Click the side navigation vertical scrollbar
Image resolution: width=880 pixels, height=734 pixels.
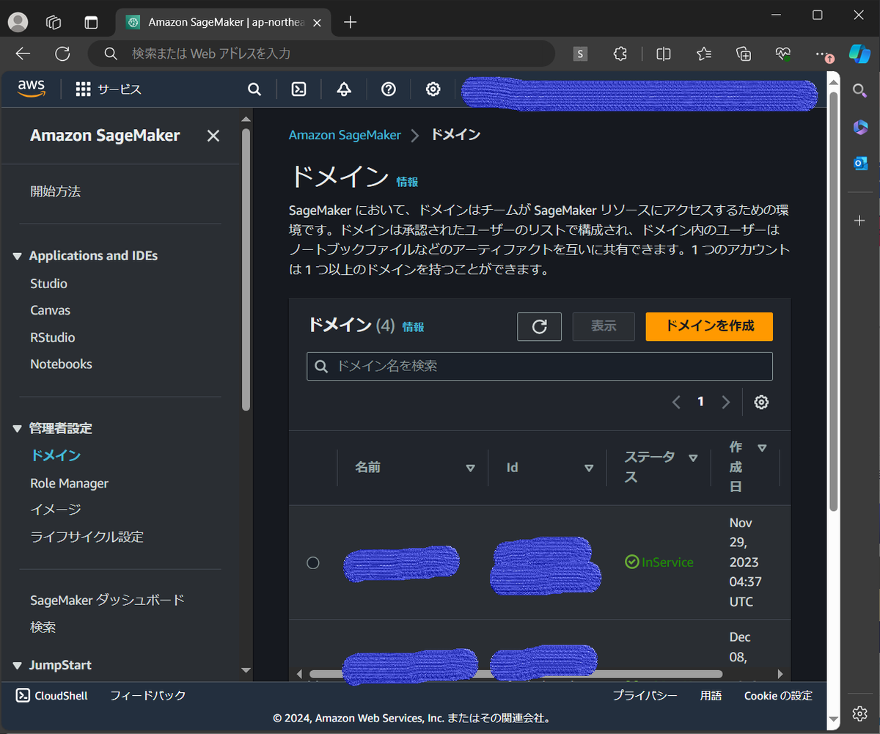tap(246, 268)
